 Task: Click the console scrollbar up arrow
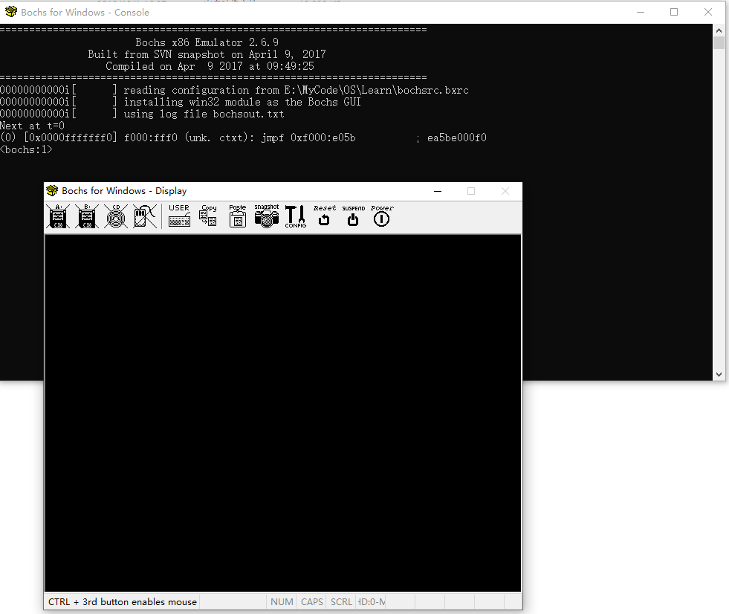719,30
